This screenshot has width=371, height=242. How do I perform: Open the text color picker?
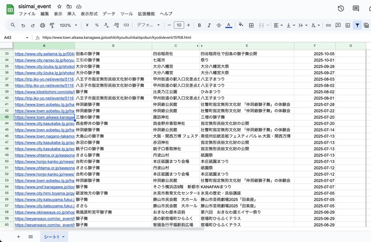(228, 25)
